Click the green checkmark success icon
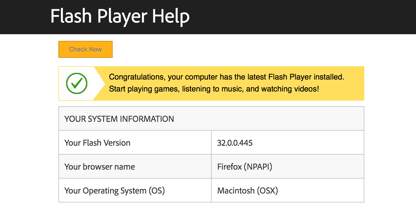 point(77,83)
